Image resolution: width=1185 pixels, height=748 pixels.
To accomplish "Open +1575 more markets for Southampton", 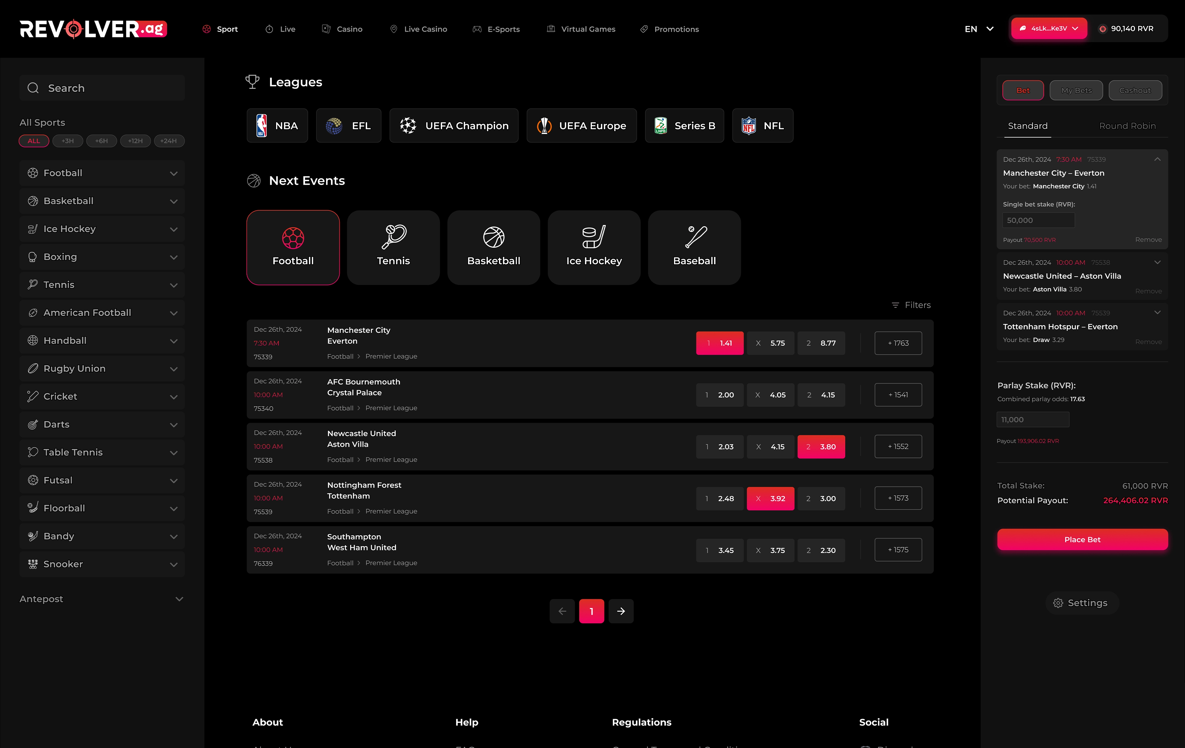I will [898, 550].
